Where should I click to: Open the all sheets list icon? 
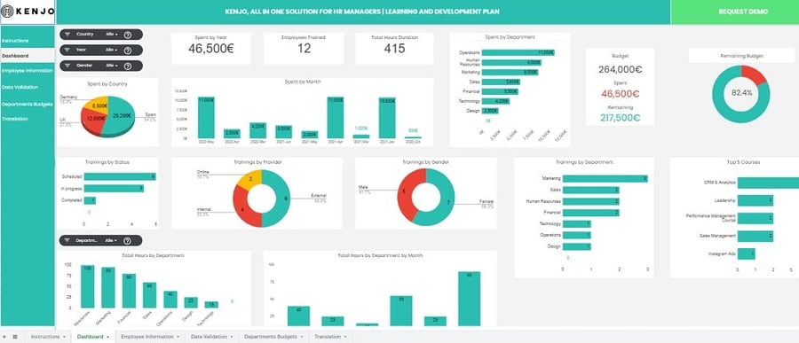(15, 337)
